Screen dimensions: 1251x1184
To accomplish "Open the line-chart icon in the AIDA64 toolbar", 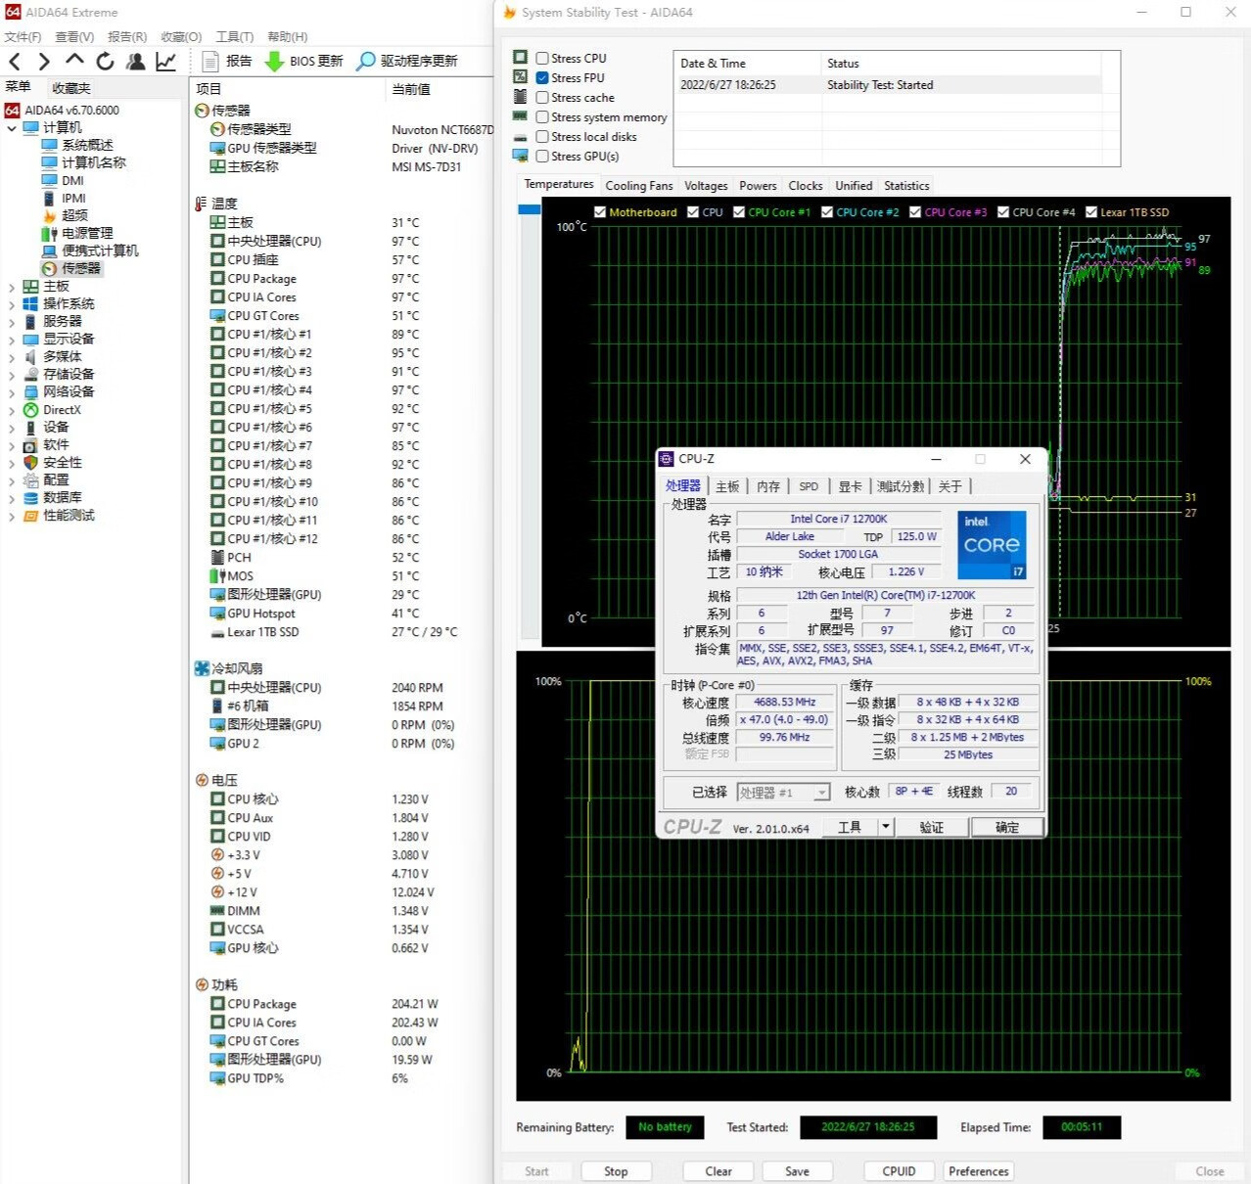I will [166, 62].
